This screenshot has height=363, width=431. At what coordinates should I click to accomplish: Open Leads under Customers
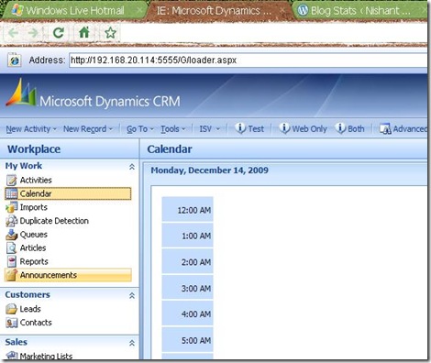pyautogui.click(x=30, y=309)
